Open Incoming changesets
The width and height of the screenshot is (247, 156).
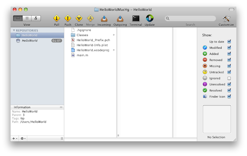click(104, 19)
